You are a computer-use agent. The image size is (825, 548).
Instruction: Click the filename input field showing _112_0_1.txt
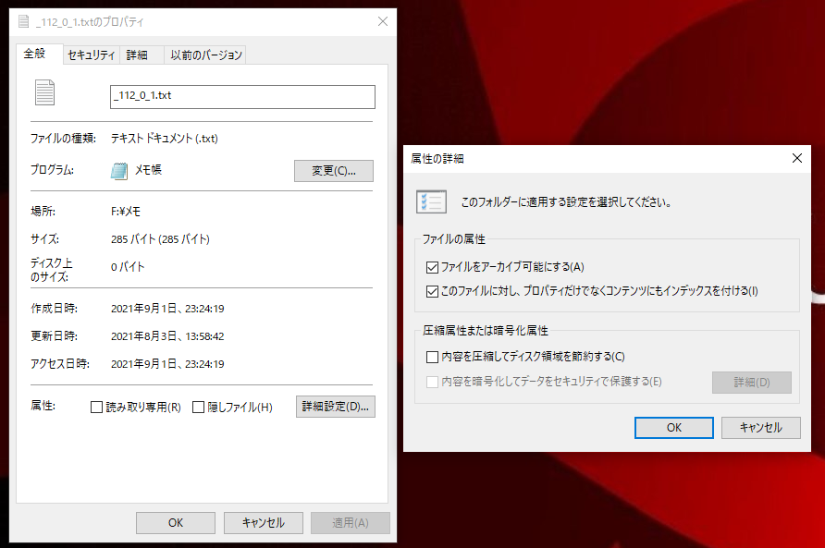click(242, 97)
